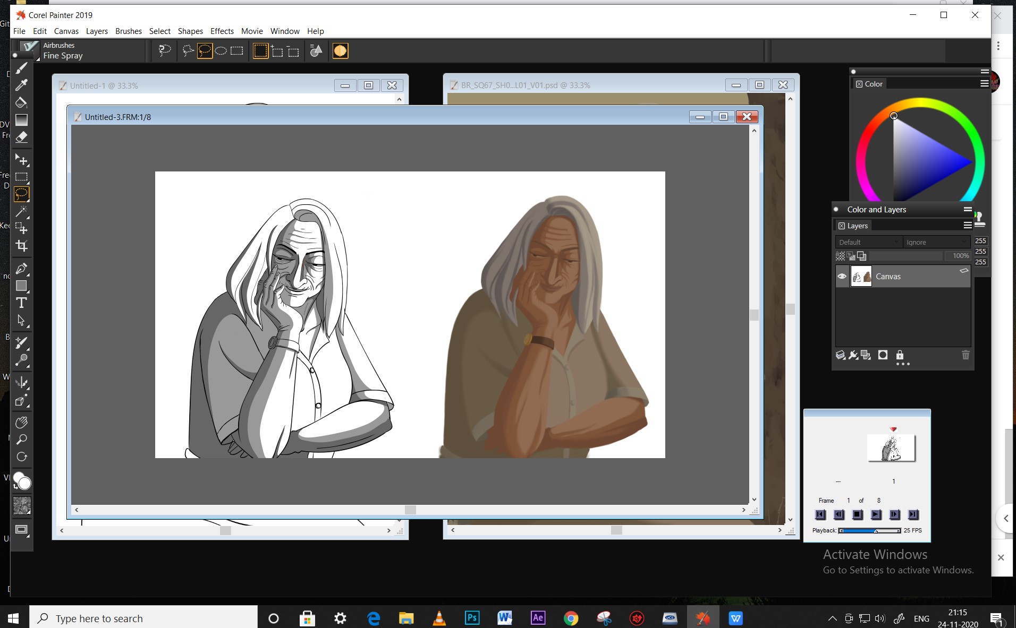This screenshot has height=628, width=1016.
Task: Choose the Oval Selection tool in property bar
Action: point(221,51)
